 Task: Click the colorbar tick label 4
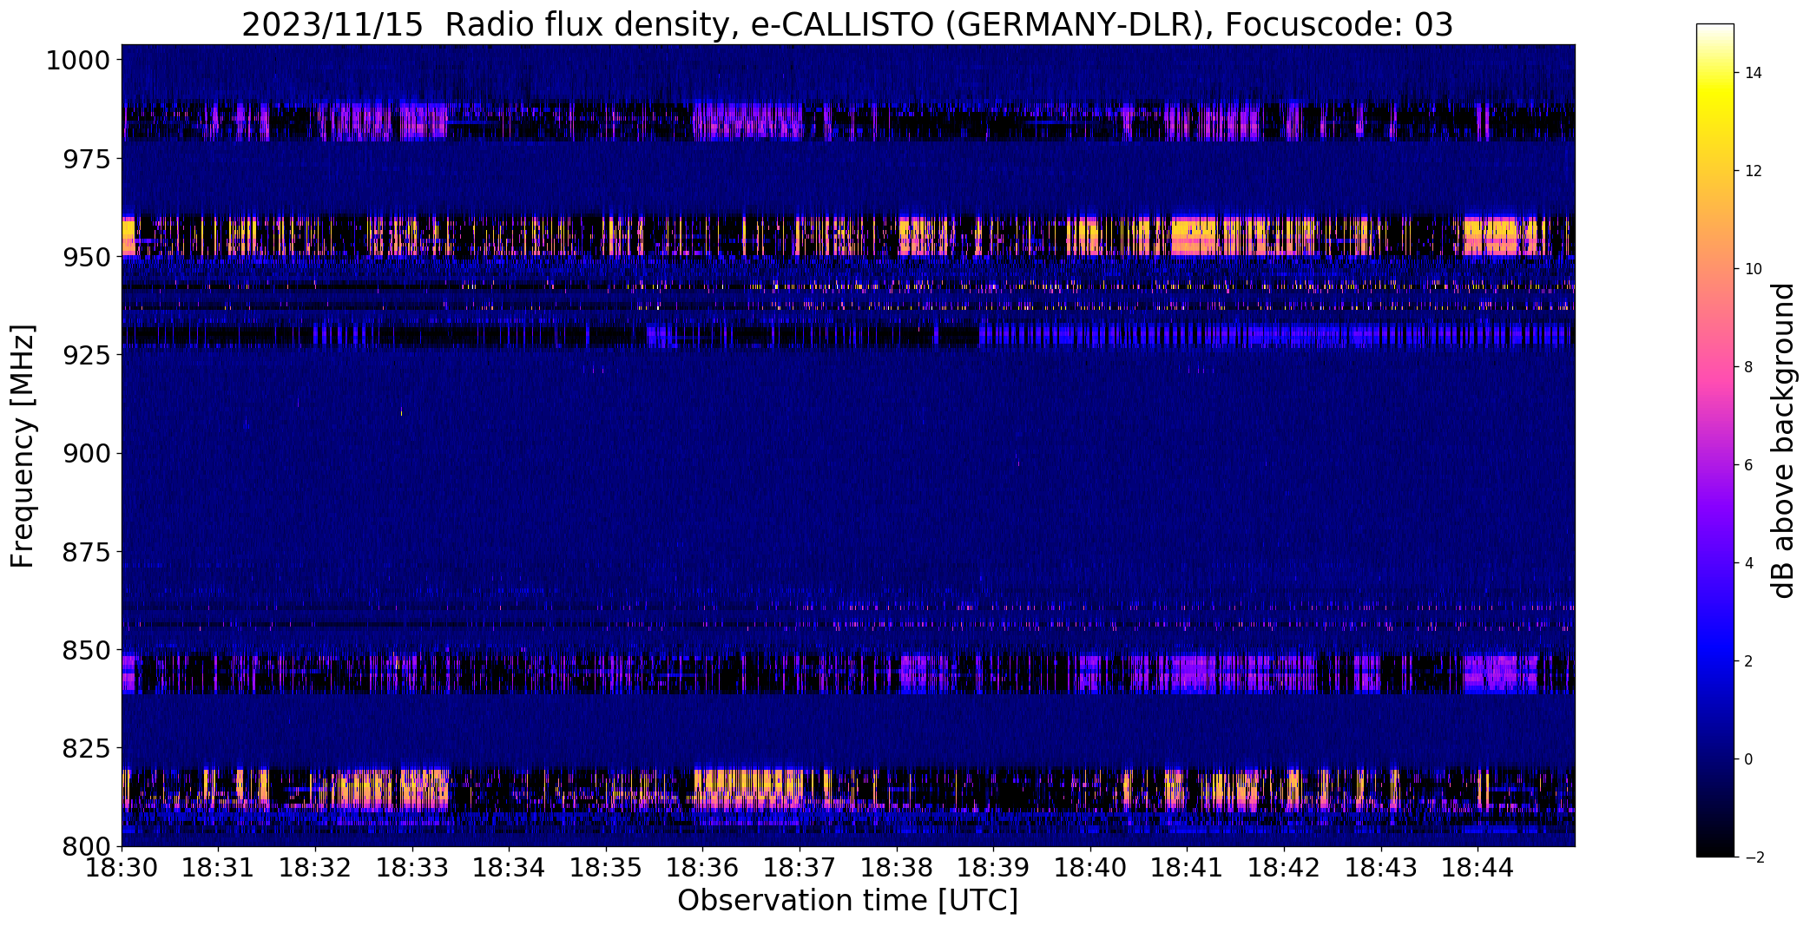1749,563
